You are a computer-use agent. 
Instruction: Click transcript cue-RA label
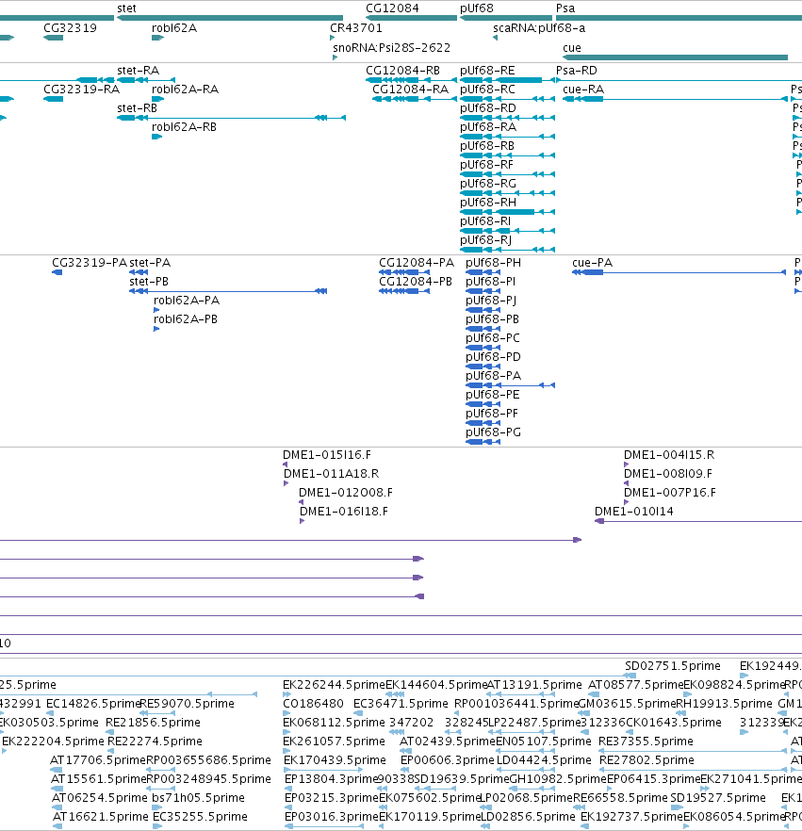583,89
